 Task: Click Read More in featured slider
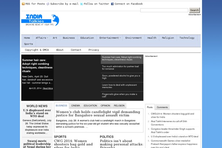[x=48, y=88]
